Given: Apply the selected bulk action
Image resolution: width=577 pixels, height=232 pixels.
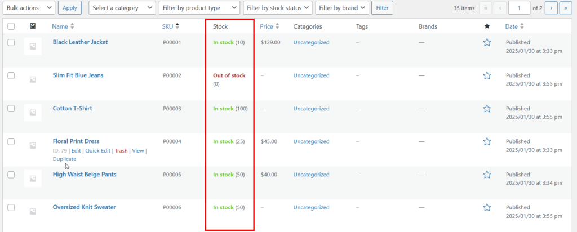Looking at the screenshot, I should (70, 8).
